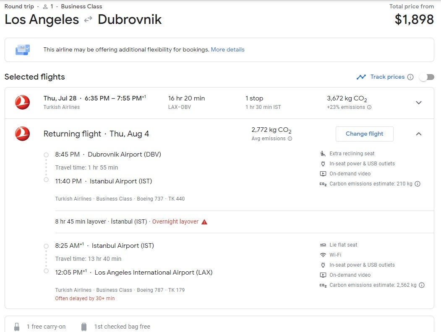The height and width of the screenshot is (332, 441).
Task: Click the Turkish Airlines logo on outbound flight
Action: click(22, 103)
